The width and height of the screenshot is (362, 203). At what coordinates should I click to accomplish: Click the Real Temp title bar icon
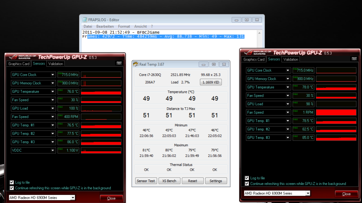(x=136, y=64)
